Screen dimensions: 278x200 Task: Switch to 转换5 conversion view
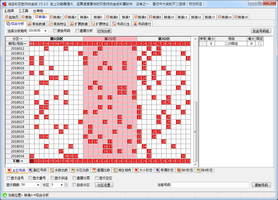coord(98,17)
